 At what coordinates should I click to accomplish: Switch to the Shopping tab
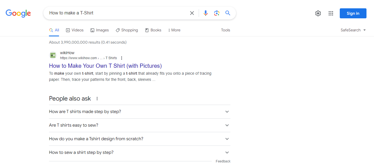[127, 30]
